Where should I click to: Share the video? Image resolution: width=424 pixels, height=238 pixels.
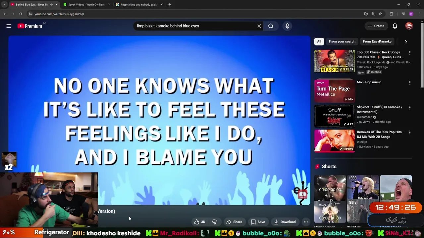click(234, 222)
